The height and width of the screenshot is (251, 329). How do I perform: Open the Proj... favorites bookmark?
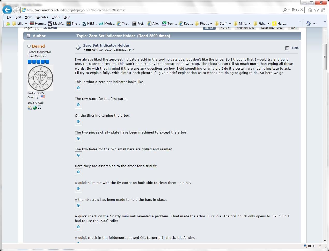(139, 24)
